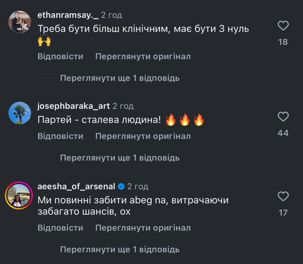Expand one more reply under josephbaraka_art's comment
This screenshot has height=264, width=303.
point(120,158)
